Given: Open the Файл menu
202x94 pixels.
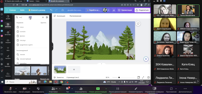Looking at the screenshot, I should 22,10.
